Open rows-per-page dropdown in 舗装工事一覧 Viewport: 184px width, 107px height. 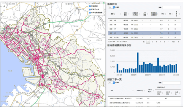(112, 83)
